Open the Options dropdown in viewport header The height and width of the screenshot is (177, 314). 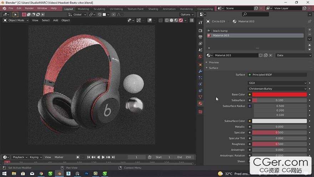click(x=187, y=14)
